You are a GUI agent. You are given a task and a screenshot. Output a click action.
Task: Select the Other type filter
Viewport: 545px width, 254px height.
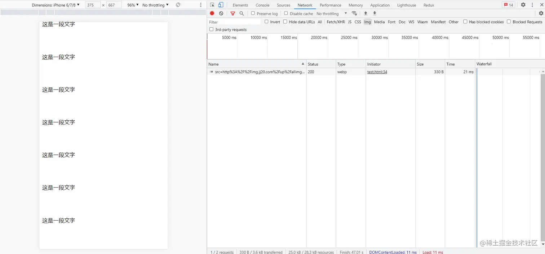click(453, 22)
